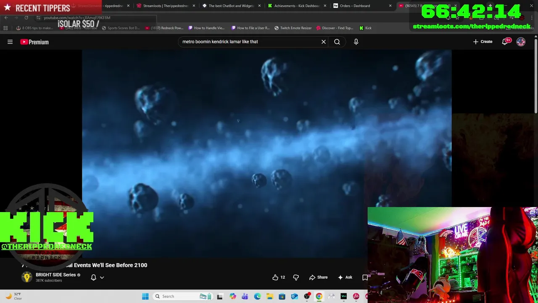
Task: Open the How to File a User R... bookmark
Action: pos(250,28)
